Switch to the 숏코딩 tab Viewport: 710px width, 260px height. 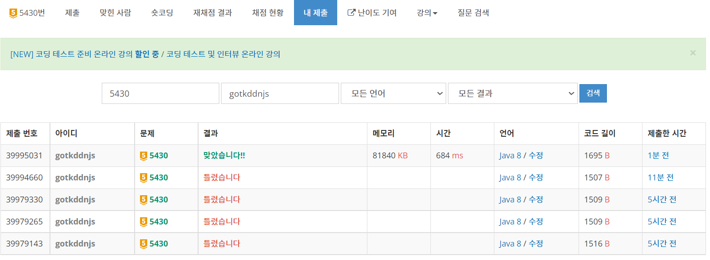162,13
